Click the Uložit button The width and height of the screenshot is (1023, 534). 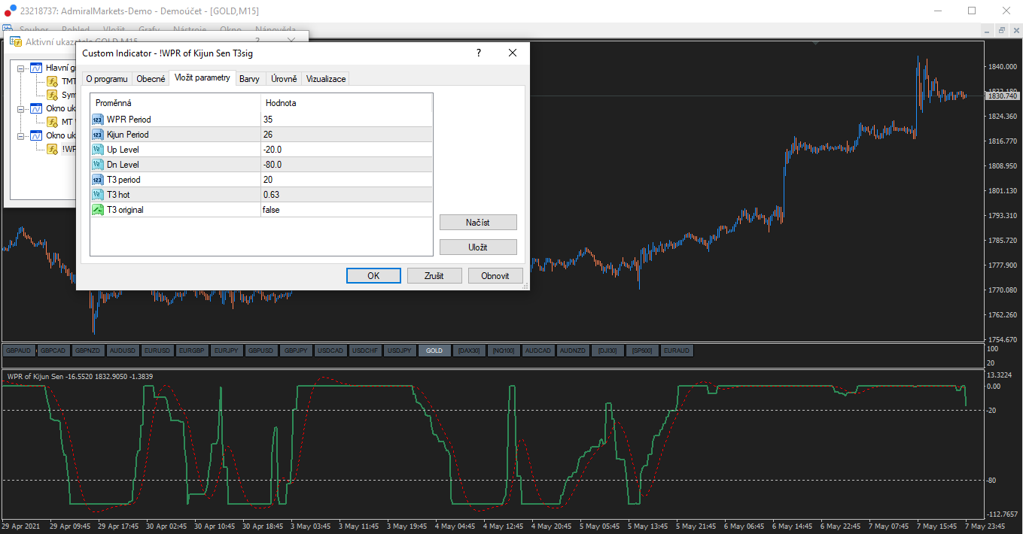pos(478,247)
